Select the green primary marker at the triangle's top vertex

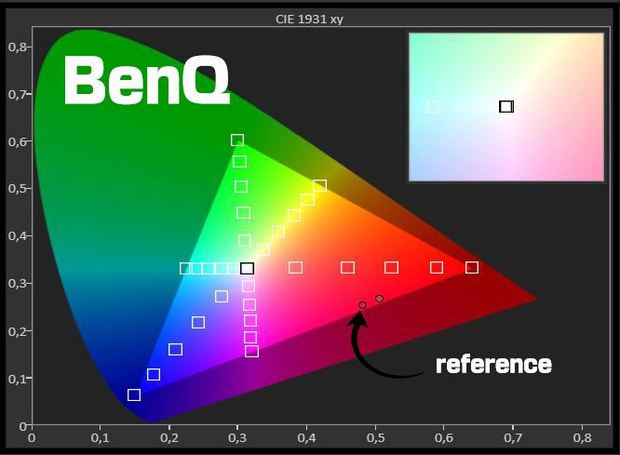click(x=237, y=140)
